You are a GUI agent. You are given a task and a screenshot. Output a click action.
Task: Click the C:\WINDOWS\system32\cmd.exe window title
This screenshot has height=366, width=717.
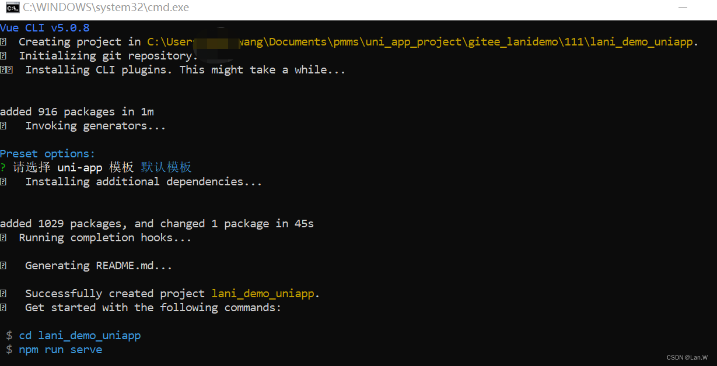(x=106, y=8)
